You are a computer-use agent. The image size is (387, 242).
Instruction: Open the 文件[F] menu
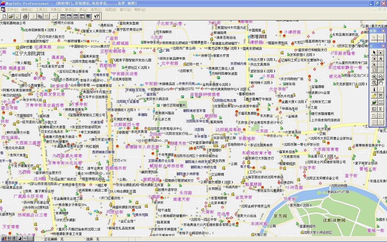point(12,9)
